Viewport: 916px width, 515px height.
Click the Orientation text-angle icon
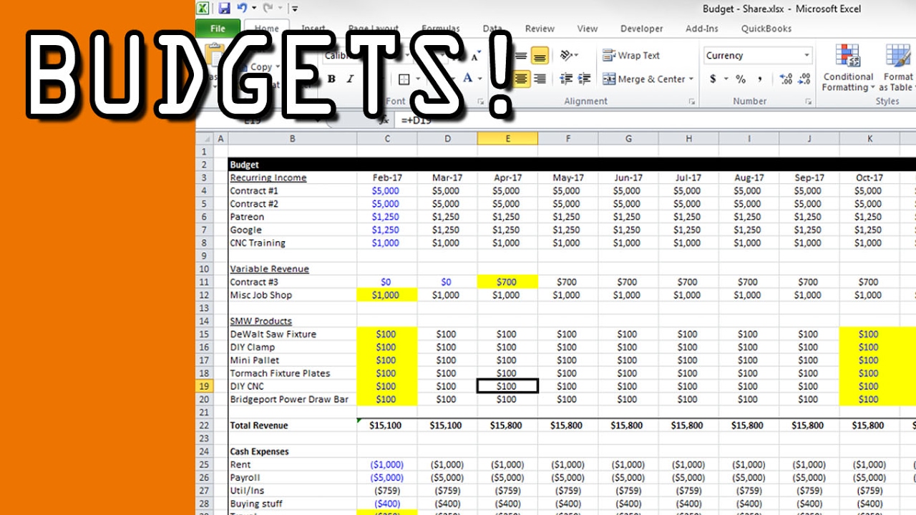566,55
